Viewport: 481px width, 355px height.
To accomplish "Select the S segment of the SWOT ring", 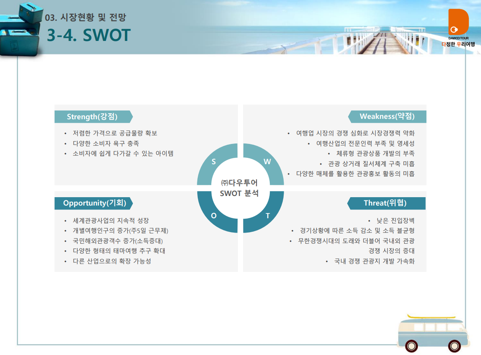I will click(214, 162).
